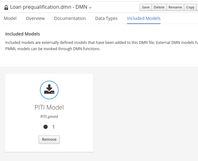This screenshot has width=198, height=161.
Task: Click the PMML download icon on the card
Action: 49,90
